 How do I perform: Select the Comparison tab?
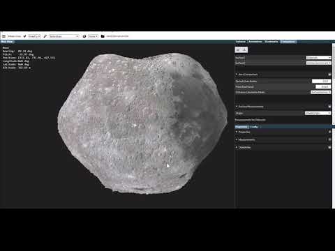click(288, 42)
